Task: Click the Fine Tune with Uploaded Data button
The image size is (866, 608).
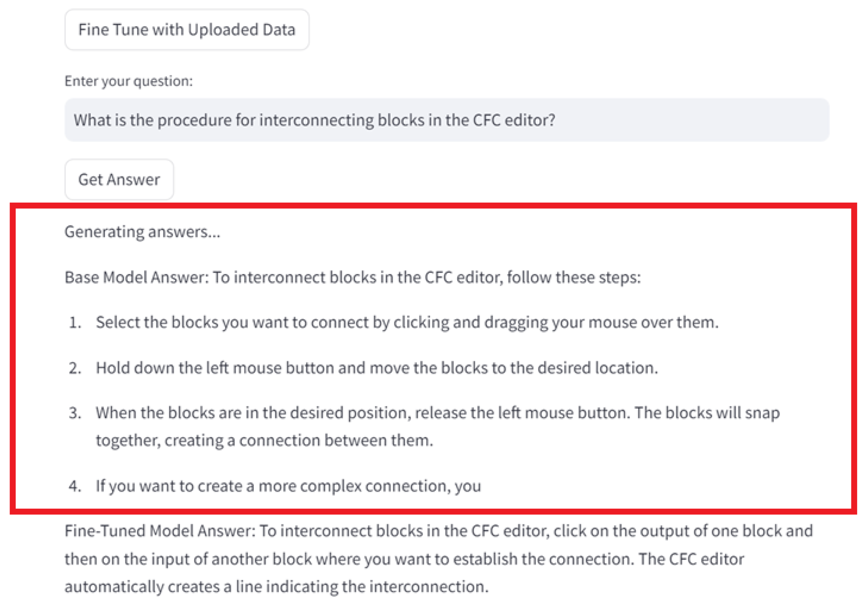Action: 187,30
